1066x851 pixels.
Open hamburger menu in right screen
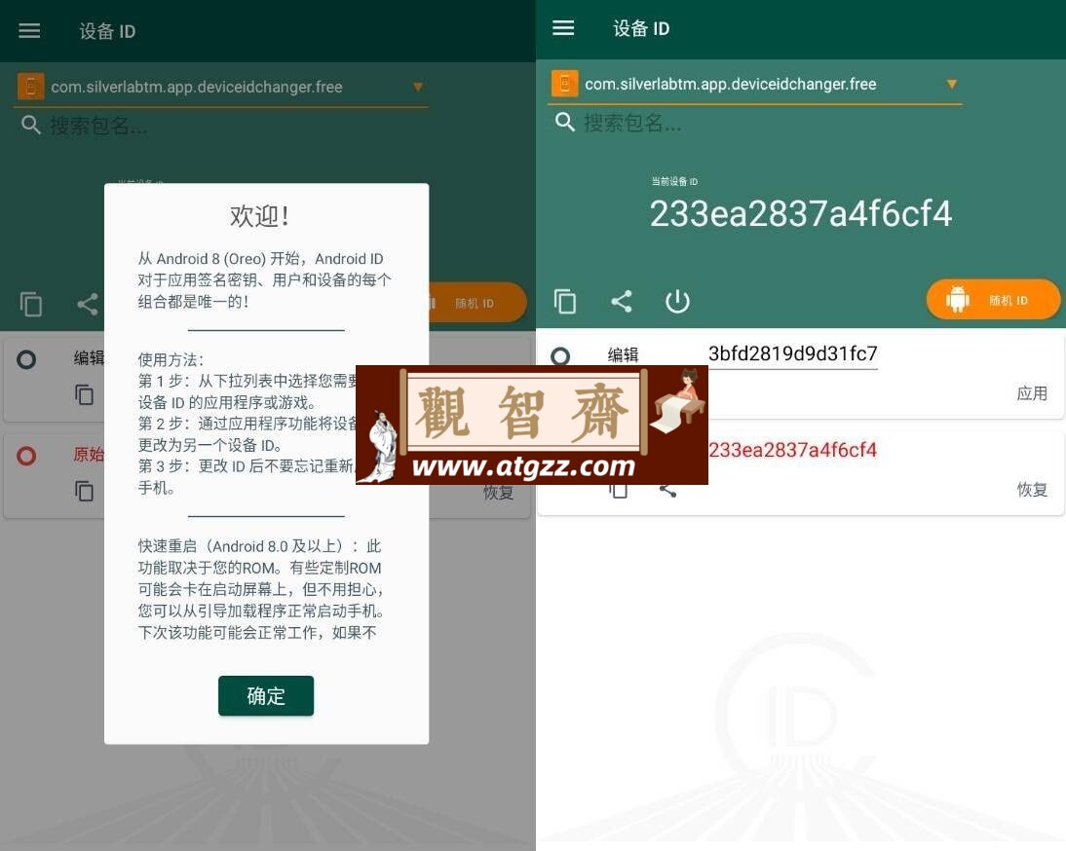[x=563, y=28]
